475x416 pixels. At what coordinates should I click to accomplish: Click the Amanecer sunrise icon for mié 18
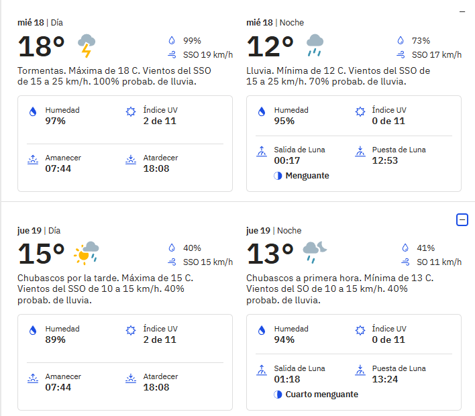click(x=33, y=160)
